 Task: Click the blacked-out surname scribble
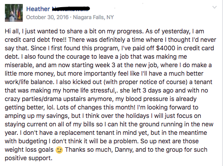pos(71,9)
